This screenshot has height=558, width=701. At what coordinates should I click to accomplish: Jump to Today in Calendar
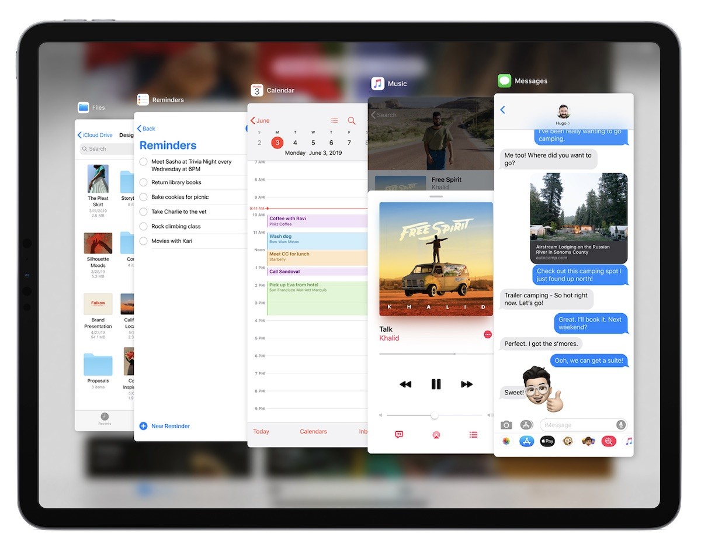[261, 431]
